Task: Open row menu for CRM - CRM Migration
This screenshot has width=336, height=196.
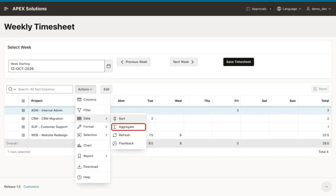Action: [x=23, y=119]
